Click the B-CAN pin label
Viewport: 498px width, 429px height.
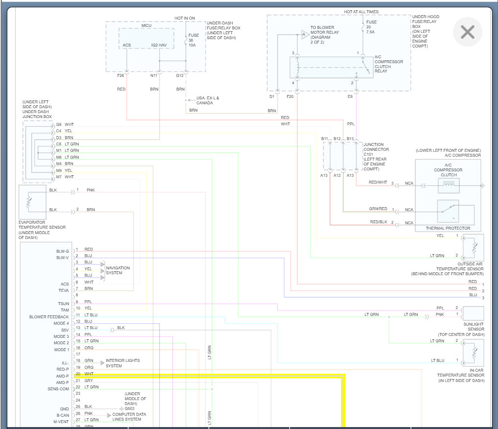(x=63, y=415)
